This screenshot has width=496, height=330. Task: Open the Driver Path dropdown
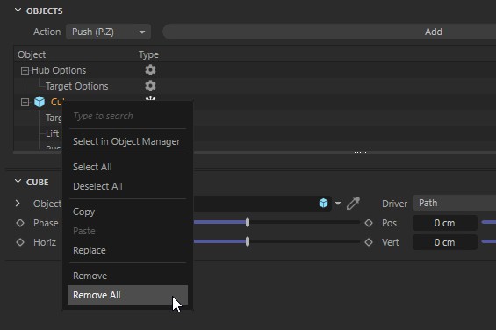click(x=454, y=203)
